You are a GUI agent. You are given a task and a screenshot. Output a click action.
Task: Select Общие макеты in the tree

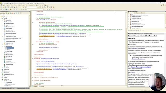click(x=9, y=53)
